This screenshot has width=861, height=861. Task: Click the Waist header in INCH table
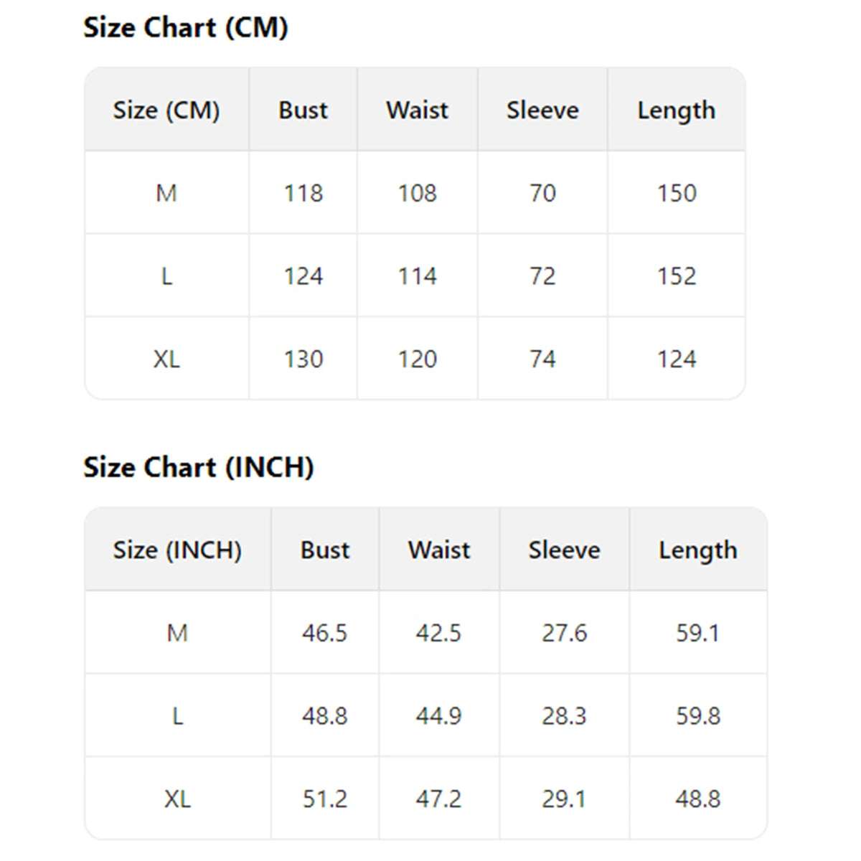pyautogui.click(x=439, y=550)
